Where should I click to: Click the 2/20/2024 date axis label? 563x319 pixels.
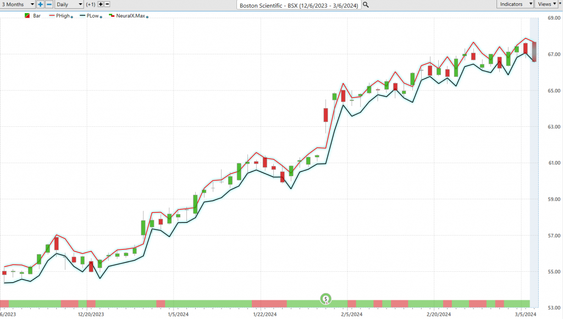(439, 315)
